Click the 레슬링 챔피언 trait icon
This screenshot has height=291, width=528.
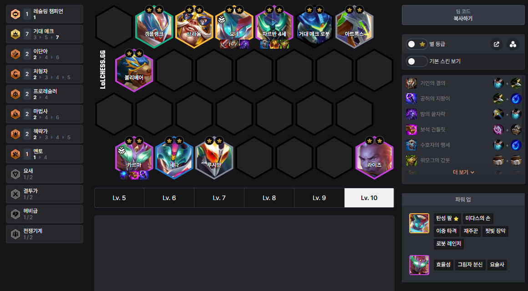(x=15, y=14)
